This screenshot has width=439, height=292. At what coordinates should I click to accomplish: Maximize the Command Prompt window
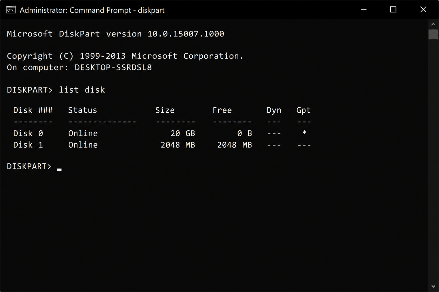pos(393,9)
